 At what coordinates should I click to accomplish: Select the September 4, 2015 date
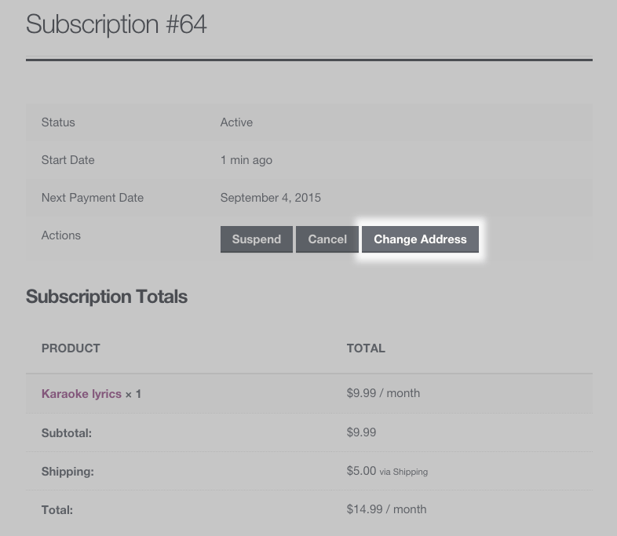(271, 198)
